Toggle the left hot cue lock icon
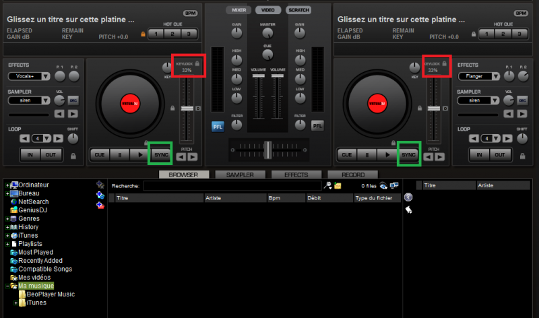Screen dimensions: 539x318 (x=143, y=34)
